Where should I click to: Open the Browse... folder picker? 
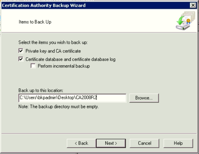(144, 98)
